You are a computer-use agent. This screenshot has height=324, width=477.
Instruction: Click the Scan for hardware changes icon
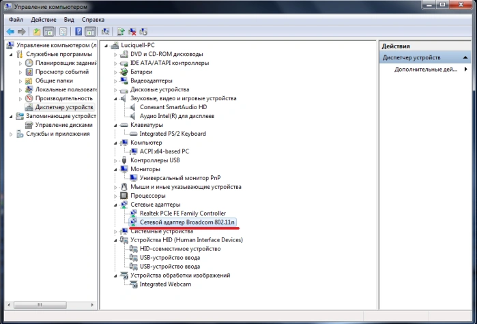tap(105, 31)
